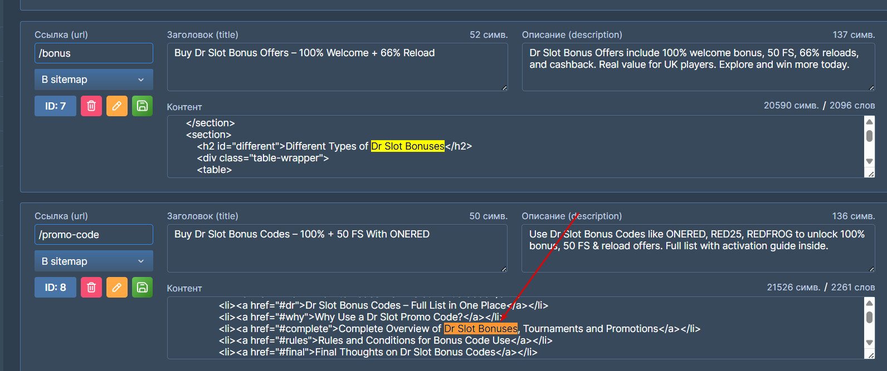Delete the /promo-code entry with trash icon
887x371 pixels.
click(x=91, y=287)
